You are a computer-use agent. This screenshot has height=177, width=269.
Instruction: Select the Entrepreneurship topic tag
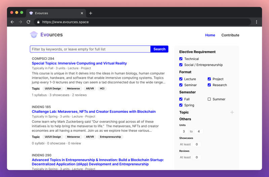110,137
